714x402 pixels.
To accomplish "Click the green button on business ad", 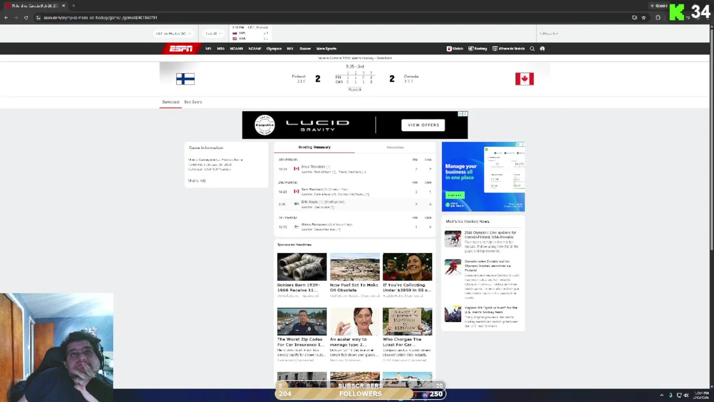I will [455, 195].
